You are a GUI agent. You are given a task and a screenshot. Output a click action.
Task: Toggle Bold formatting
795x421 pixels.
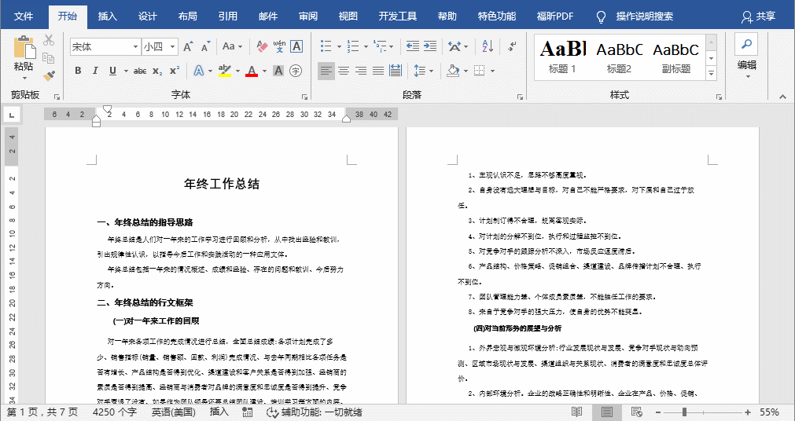point(78,71)
